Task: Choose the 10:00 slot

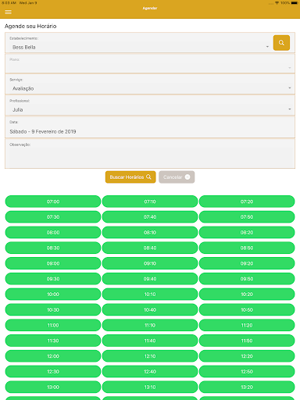Action: pyautogui.click(x=53, y=295)
